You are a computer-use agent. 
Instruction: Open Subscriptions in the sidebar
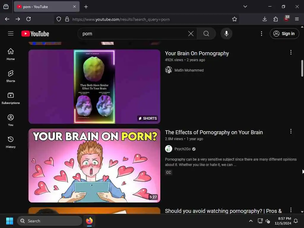coord(11,98)
